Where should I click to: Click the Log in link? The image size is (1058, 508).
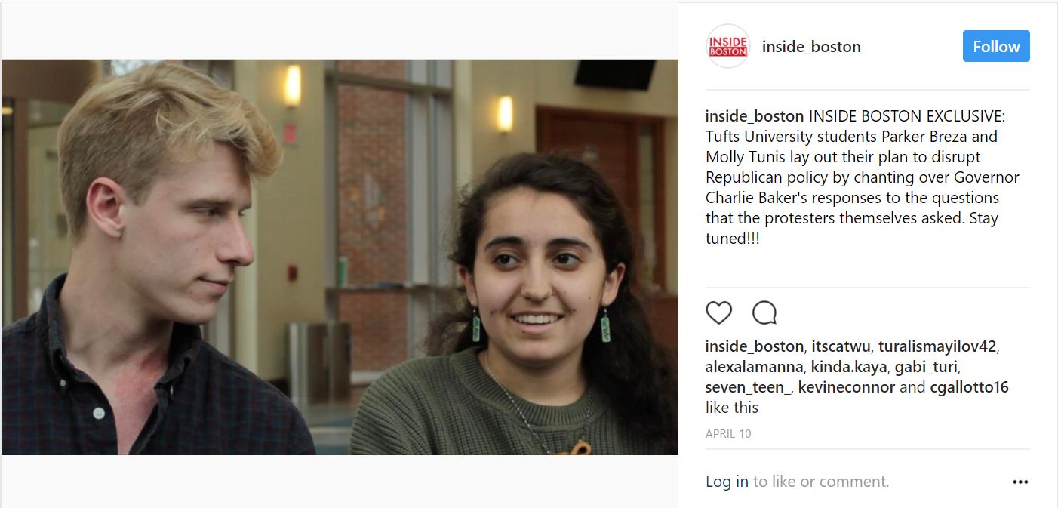tap(727, 482)
